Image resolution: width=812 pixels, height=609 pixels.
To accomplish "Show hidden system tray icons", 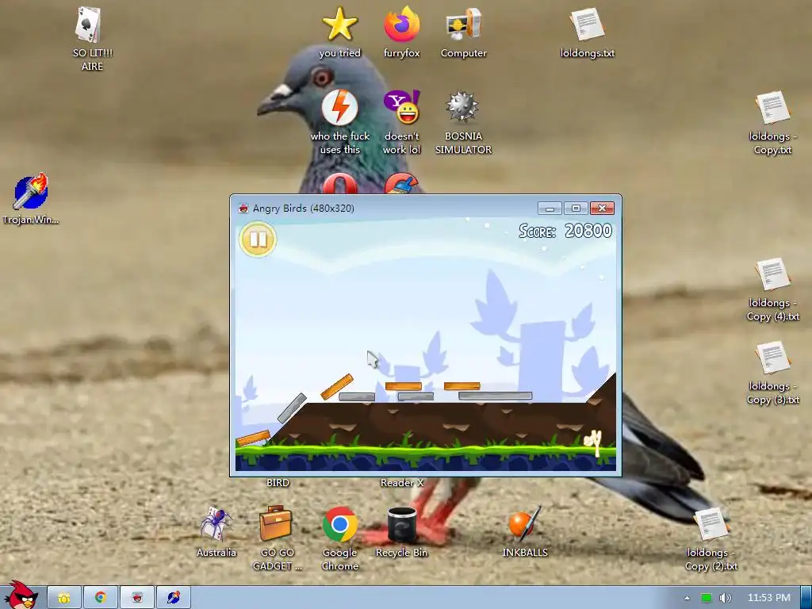I will pyautogui.click(x=688, y=598).
